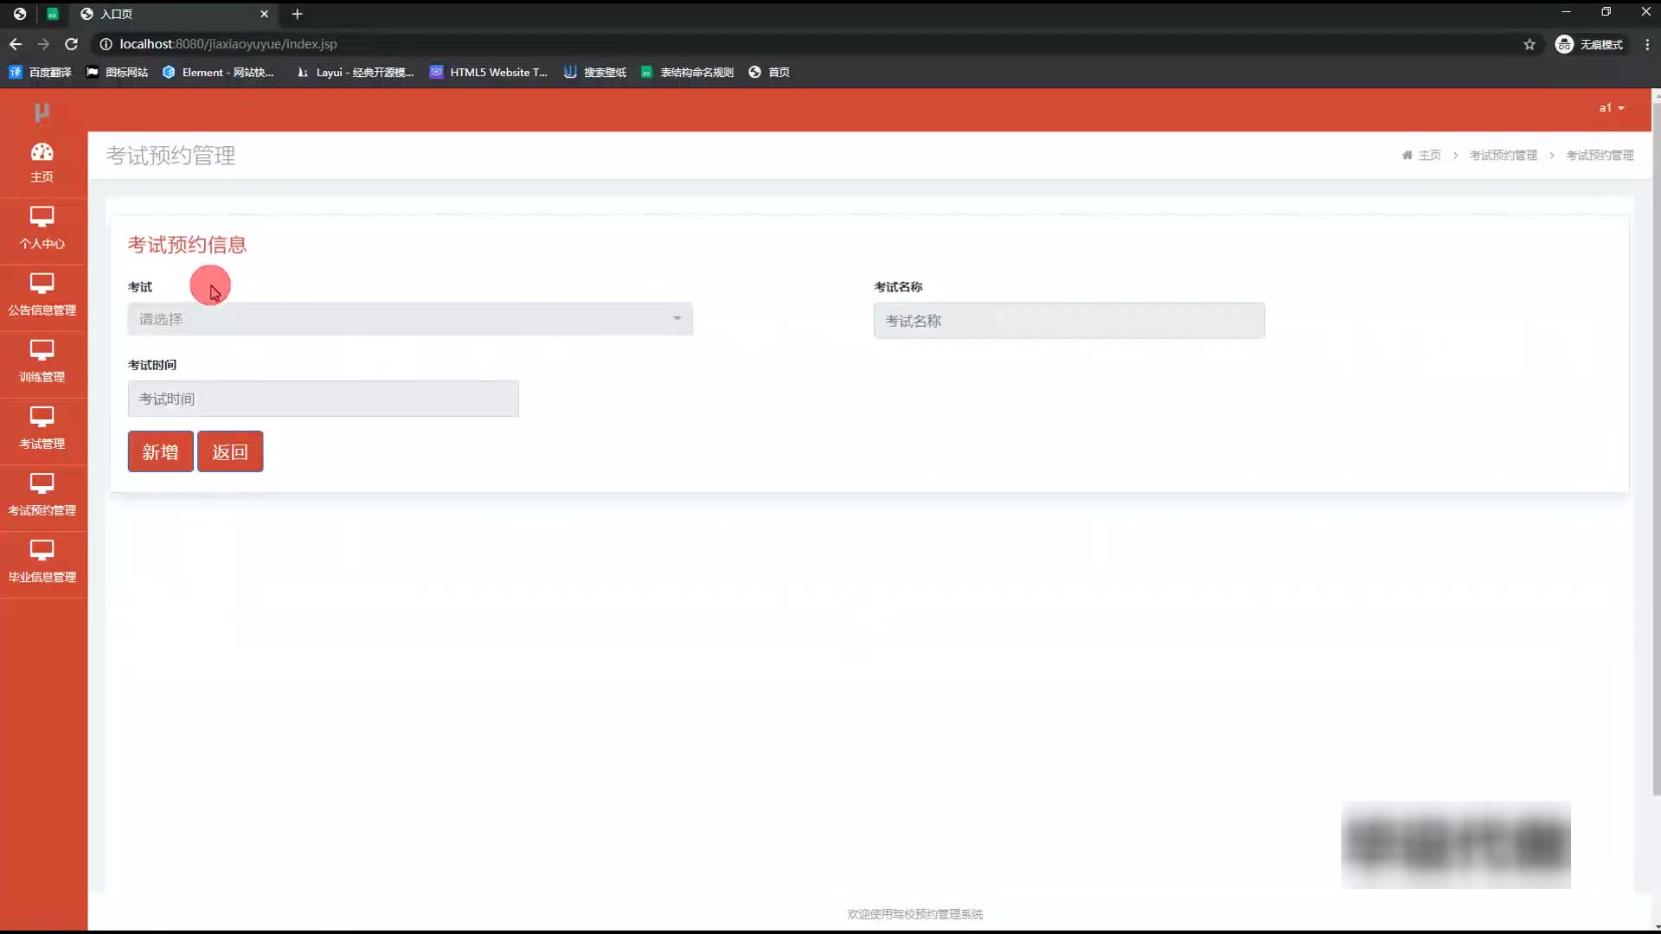Screen dimensions: 1661x934
Task: Click the 返回 button
Action: click(x=230, y=451)
